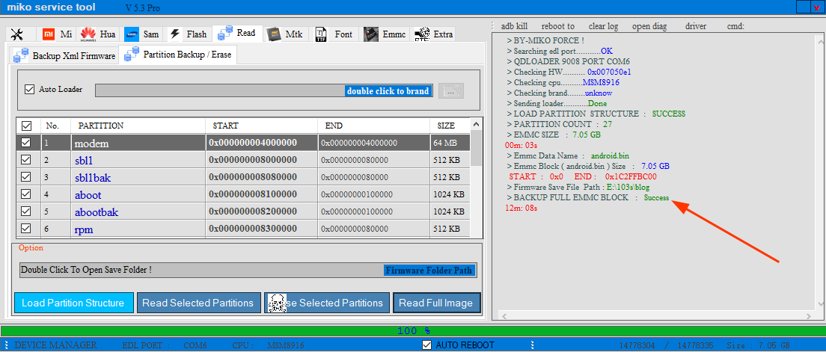The height and width of the screenshot is (352, 826).
Task: Toggle the AUTO REBOOT checkbox
Action: (428, 345)
